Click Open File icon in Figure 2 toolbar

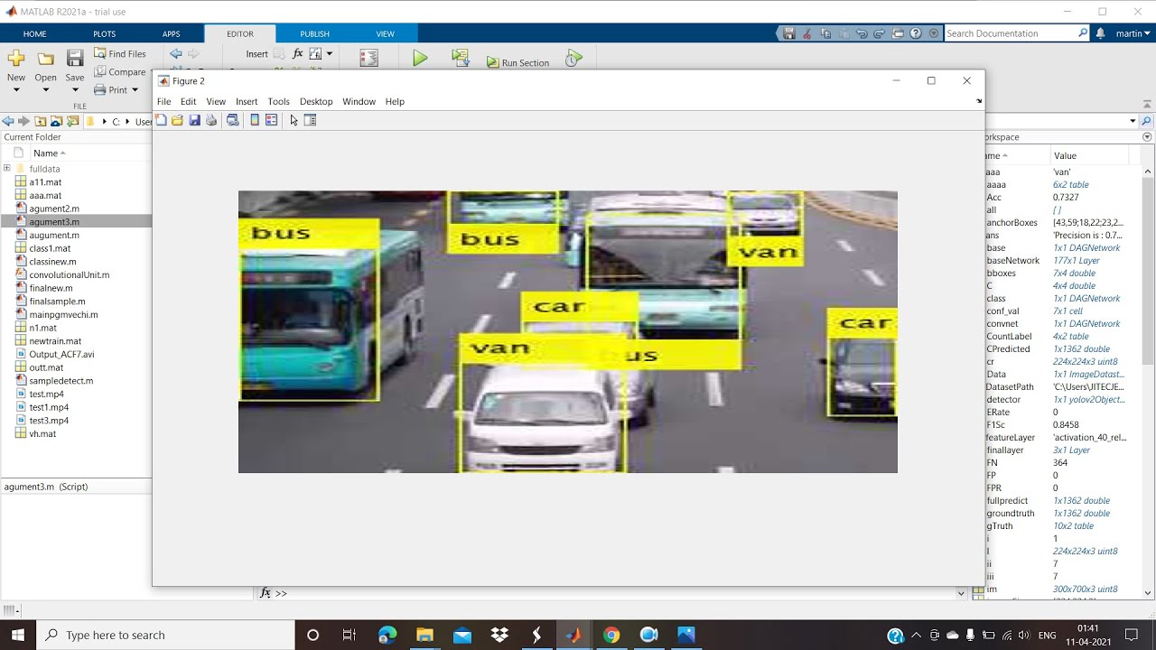point(177,120)
